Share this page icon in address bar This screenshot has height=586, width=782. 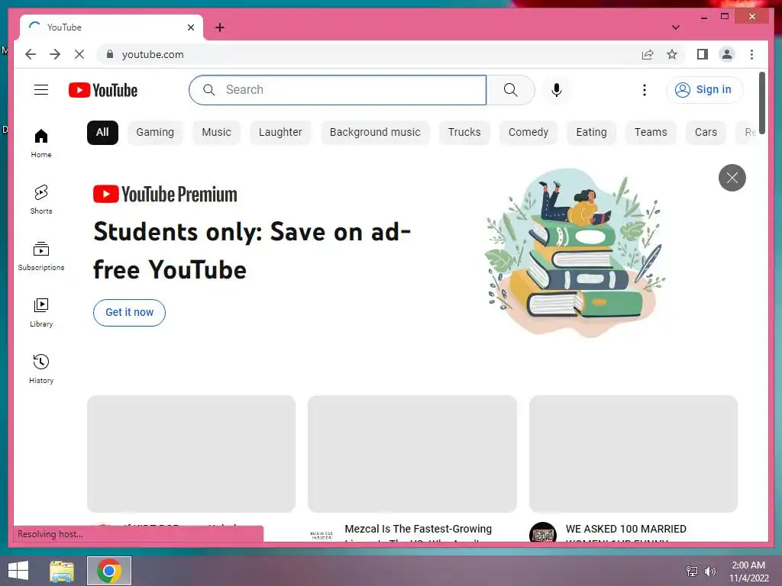[648, 54]
